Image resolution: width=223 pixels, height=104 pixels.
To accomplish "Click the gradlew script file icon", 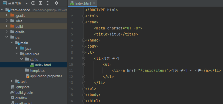I will pos(13,98).
